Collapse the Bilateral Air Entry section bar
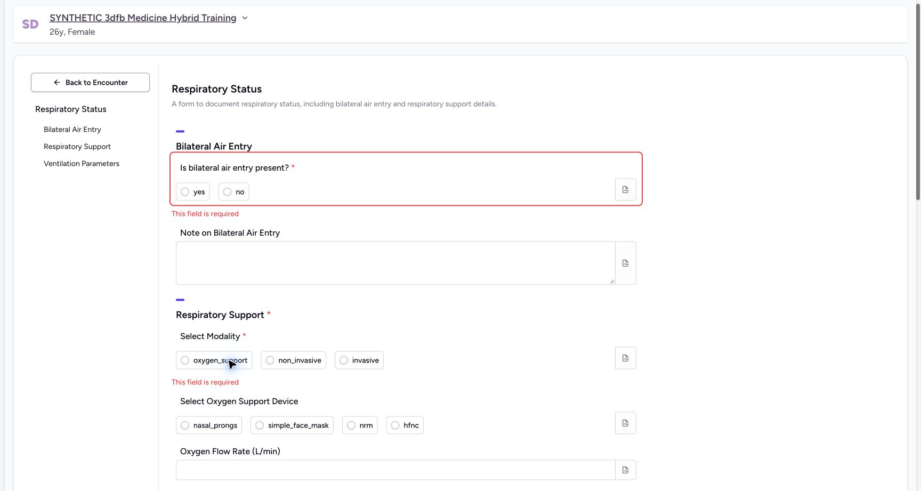This screenshot has height=491, width=921. tap(180, 131)
